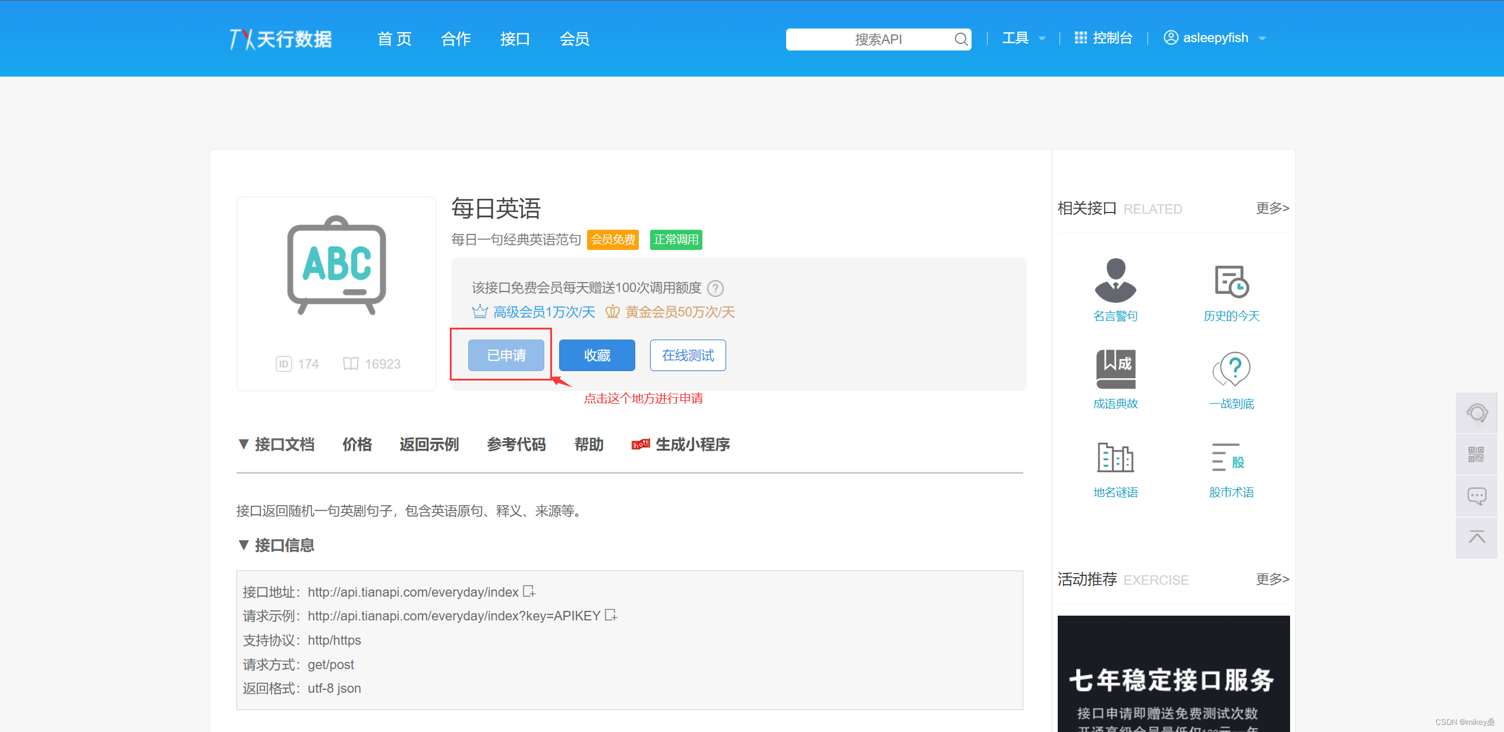Click the 在线测试 button

pos(688,355)
